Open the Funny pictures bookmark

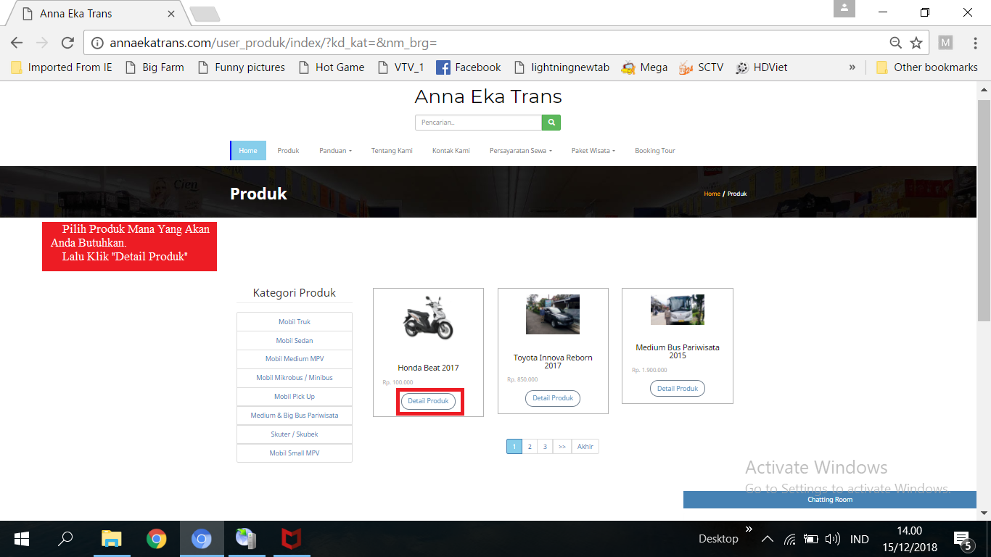point(242,67)
